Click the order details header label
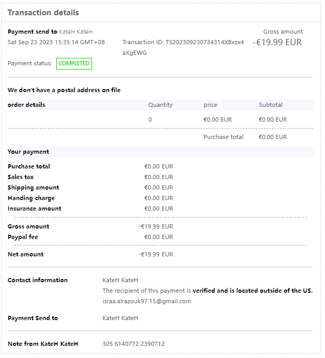The height and width of the screenshot is (358, 325). 26,105
